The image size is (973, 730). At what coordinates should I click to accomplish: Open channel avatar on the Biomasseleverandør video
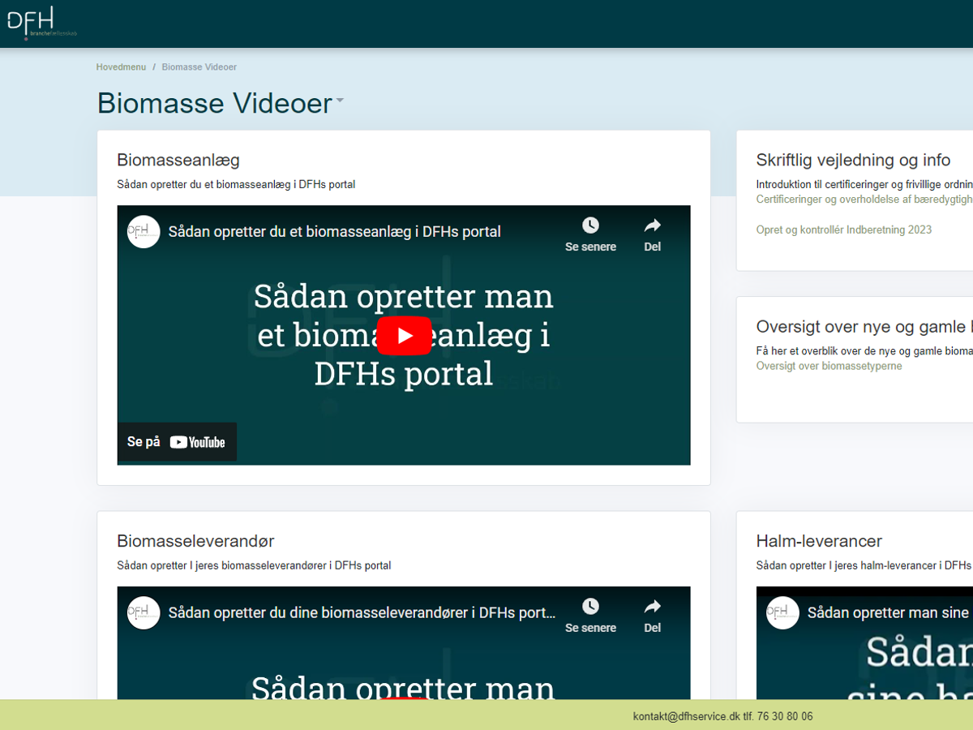[144, 613]
